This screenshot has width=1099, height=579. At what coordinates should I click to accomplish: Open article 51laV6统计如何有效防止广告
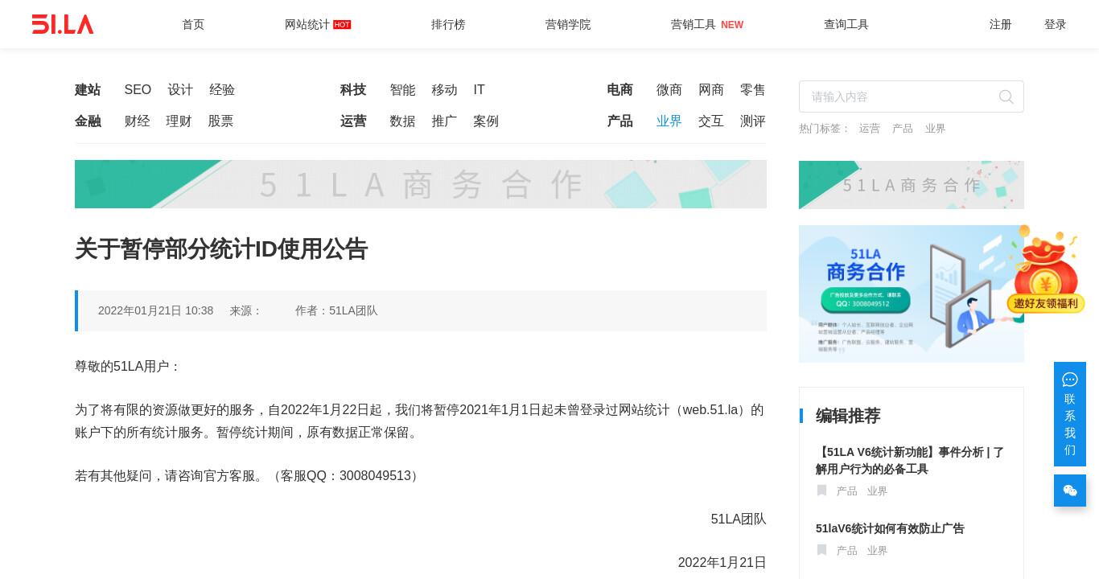(890, 528)
